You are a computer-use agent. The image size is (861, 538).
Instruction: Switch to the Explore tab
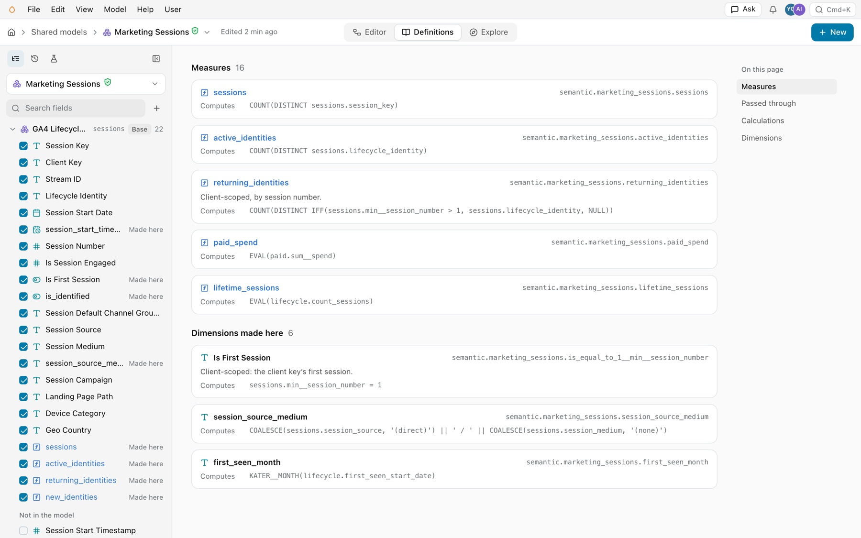pos(488,32)
